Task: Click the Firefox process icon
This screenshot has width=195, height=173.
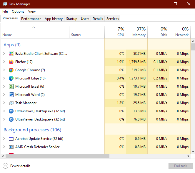Action: click(x=11, y=62)
